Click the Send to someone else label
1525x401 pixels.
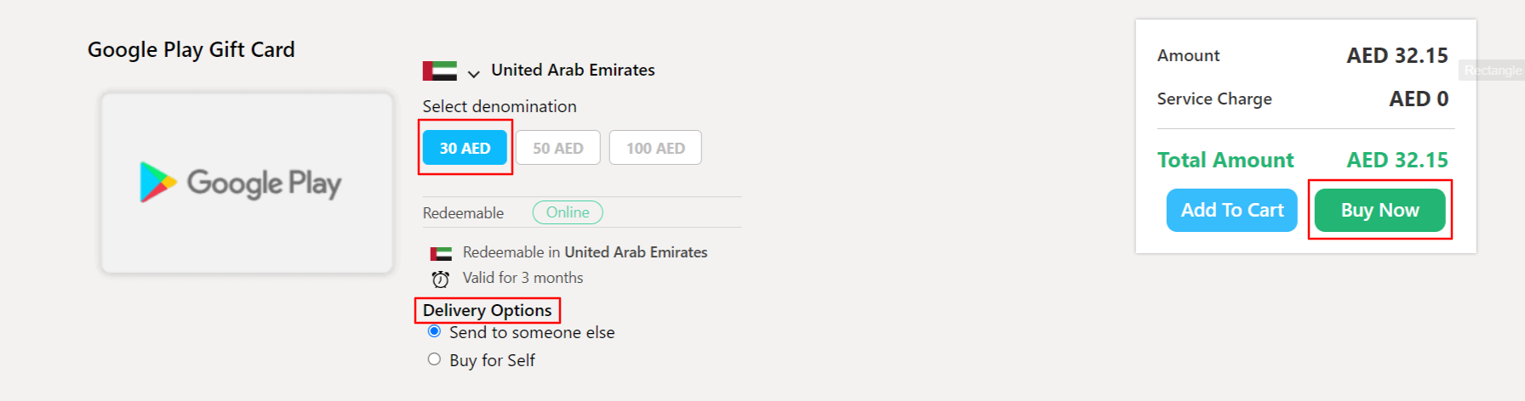click(532, 332)
